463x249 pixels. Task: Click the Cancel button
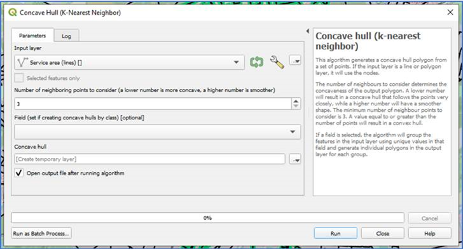click(x=430, y=219)
